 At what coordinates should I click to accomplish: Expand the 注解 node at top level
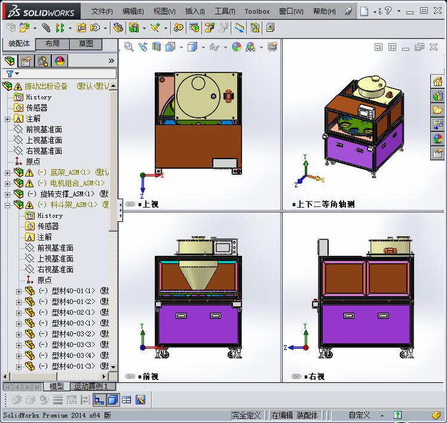coord(7,119)
